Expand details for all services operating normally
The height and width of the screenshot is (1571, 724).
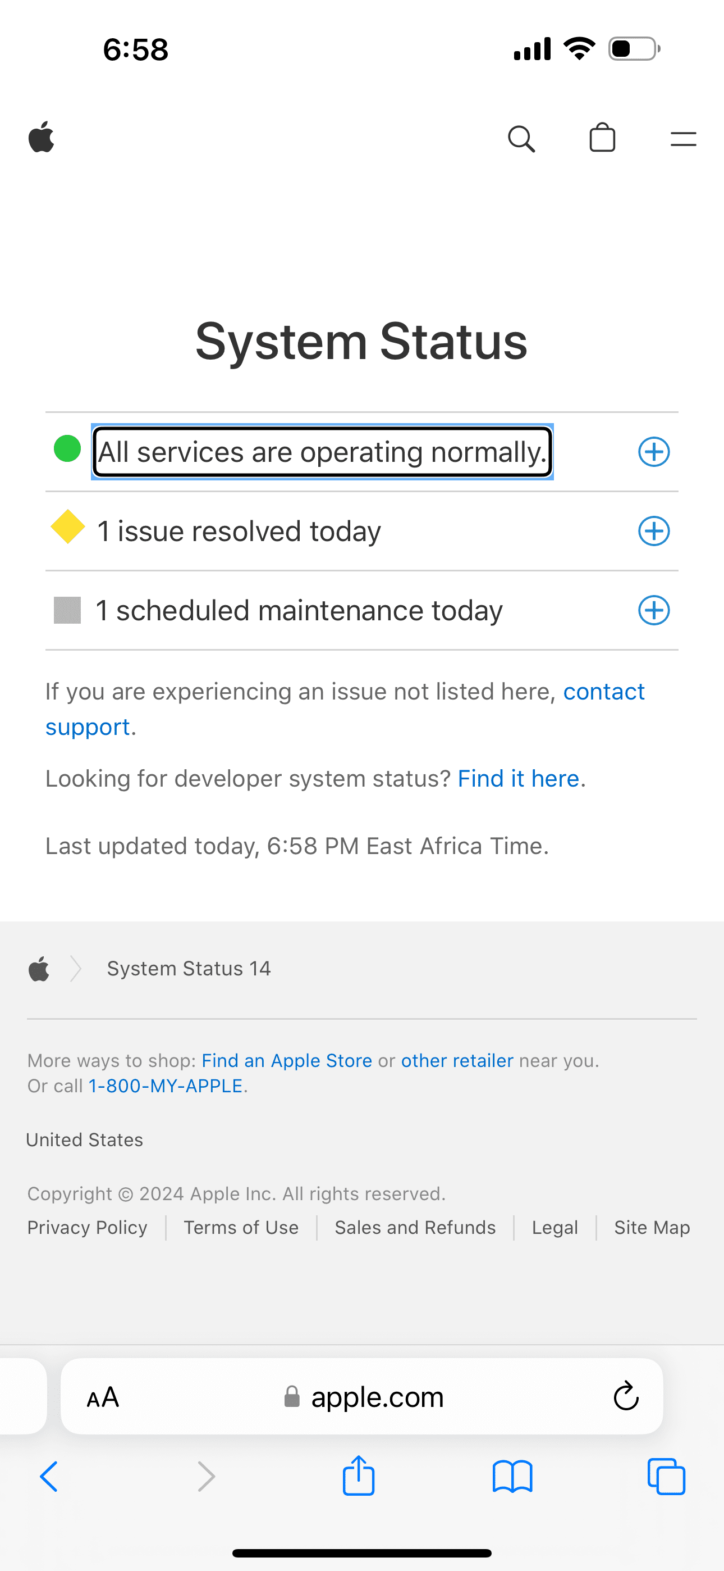coord(654,452)
